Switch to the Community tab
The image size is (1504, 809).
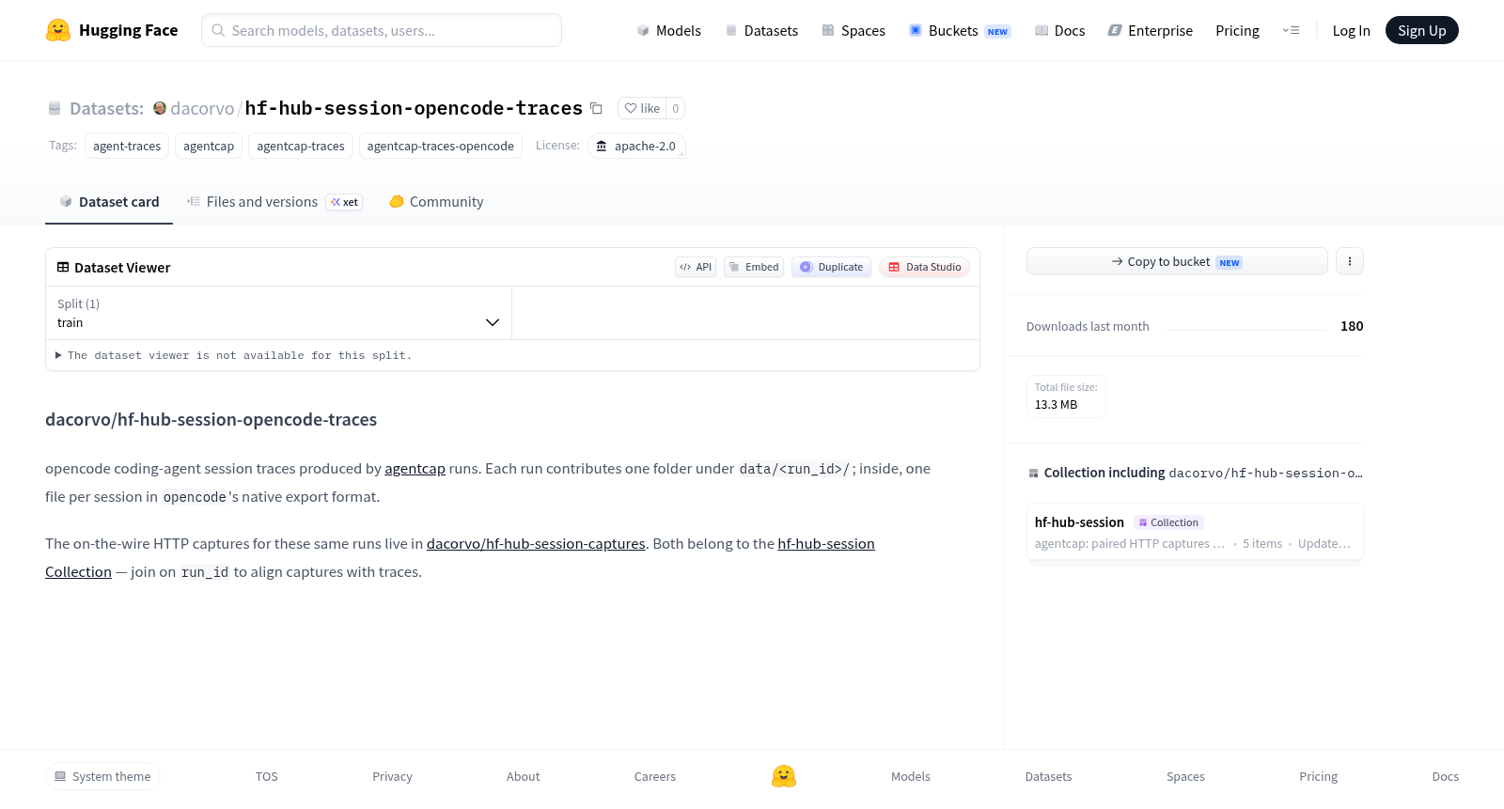(x=436, y=202)
